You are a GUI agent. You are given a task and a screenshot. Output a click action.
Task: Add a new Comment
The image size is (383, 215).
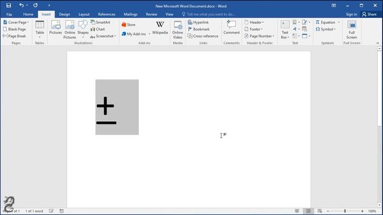[x=232, y=27]
